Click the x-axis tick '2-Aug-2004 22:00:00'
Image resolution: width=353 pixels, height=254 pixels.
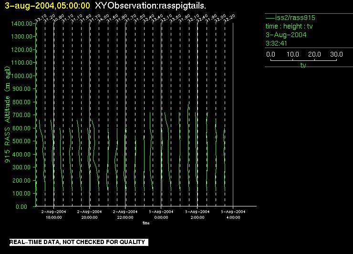pos(125,215)
